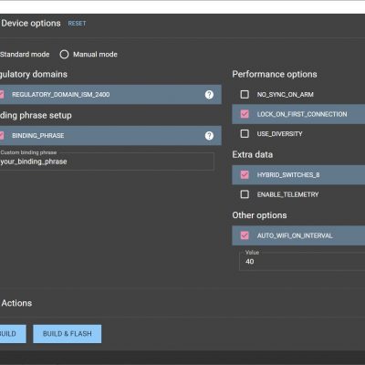Click the BUILD button
365x365 pixels.
pos(13,334)
